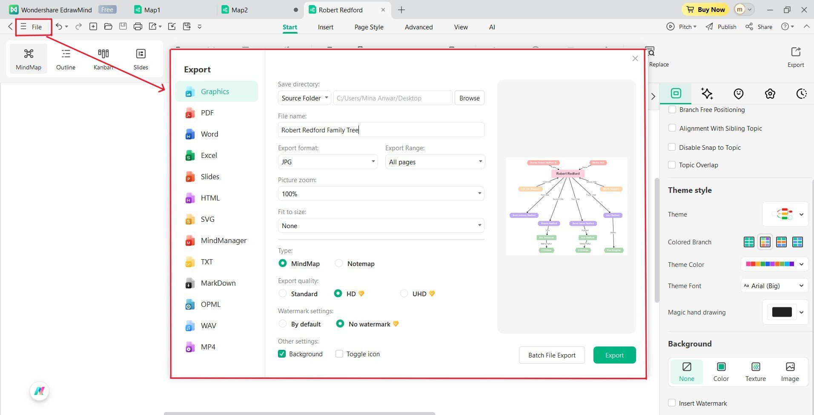Screen dimensions: 814x415
Task: Click the green Export button
Action: point(615,355)
